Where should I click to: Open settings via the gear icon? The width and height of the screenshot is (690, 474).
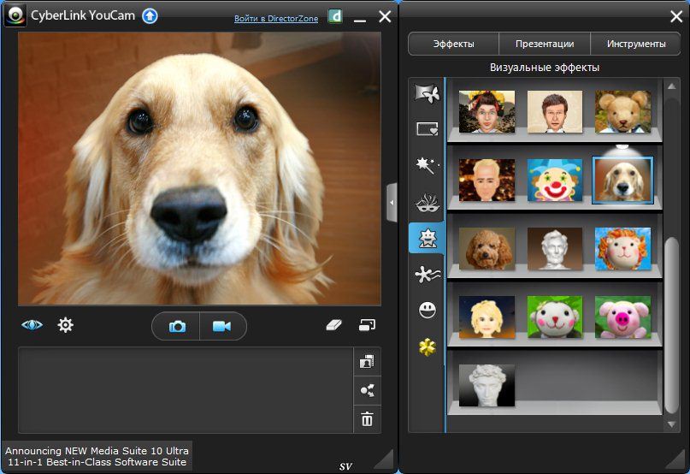tap(65, 325)
